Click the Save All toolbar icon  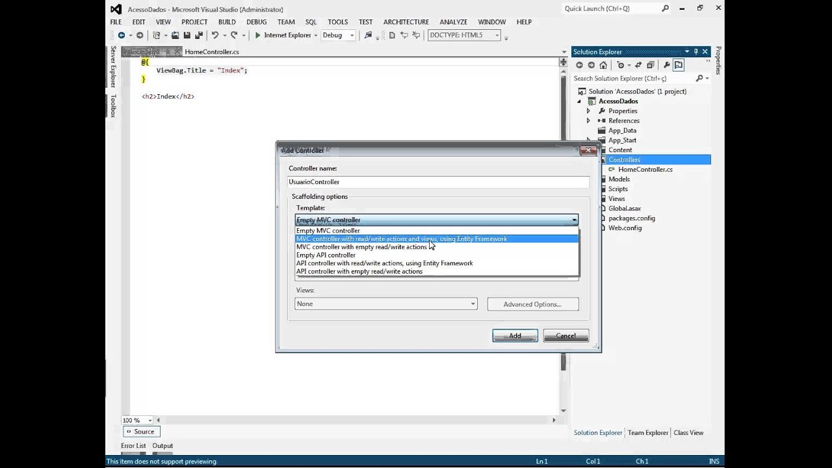(198, 35)
